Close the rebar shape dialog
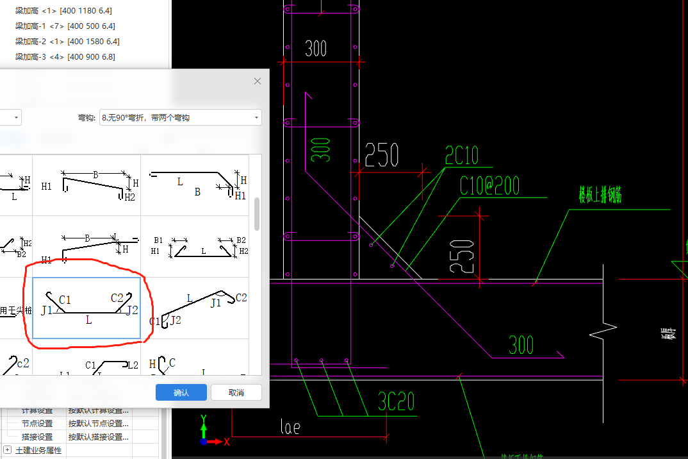The height and width of the screenshot is (459, 688). 258,81
